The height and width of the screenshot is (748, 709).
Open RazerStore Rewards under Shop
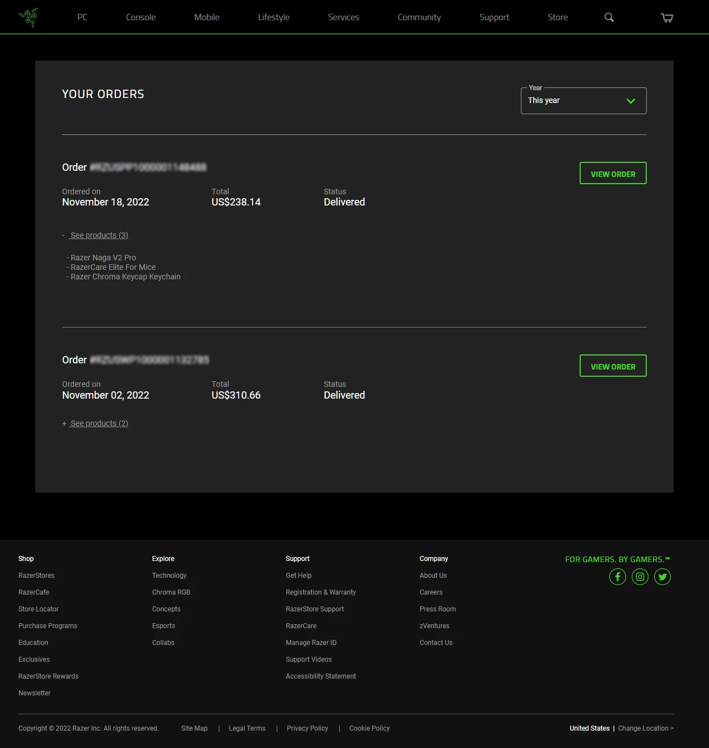click(x=48, y=676)
